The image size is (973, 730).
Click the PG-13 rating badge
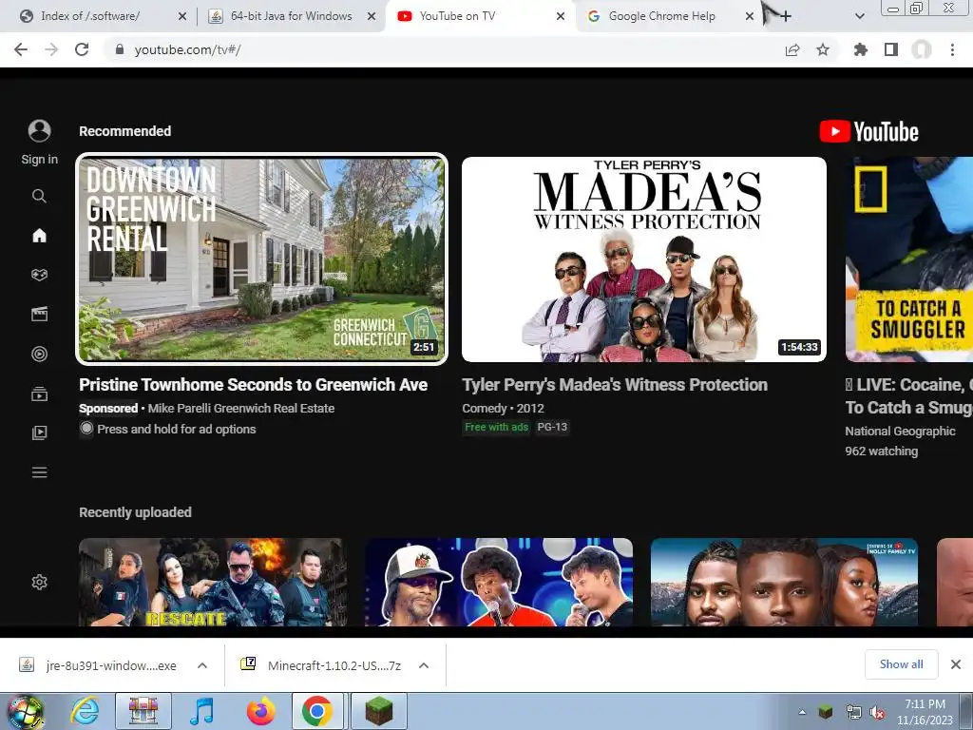tap(552, 427)
